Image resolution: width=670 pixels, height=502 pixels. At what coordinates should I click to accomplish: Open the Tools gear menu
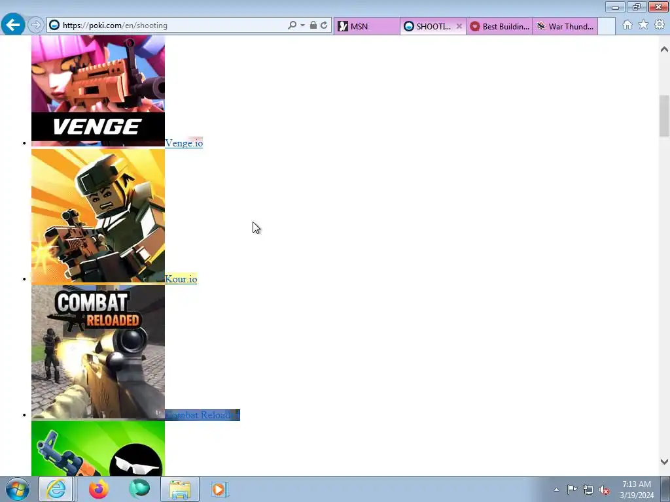pyautogui.click(x=660, y=25)
